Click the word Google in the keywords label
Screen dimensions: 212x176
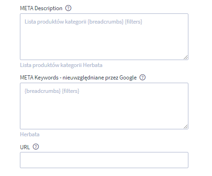[x=128, y=78]
